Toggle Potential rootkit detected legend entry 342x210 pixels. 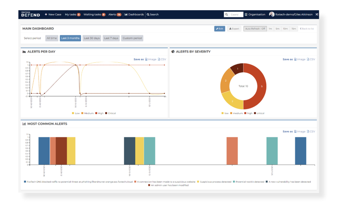pyautogui.click(x=248, y=182)
